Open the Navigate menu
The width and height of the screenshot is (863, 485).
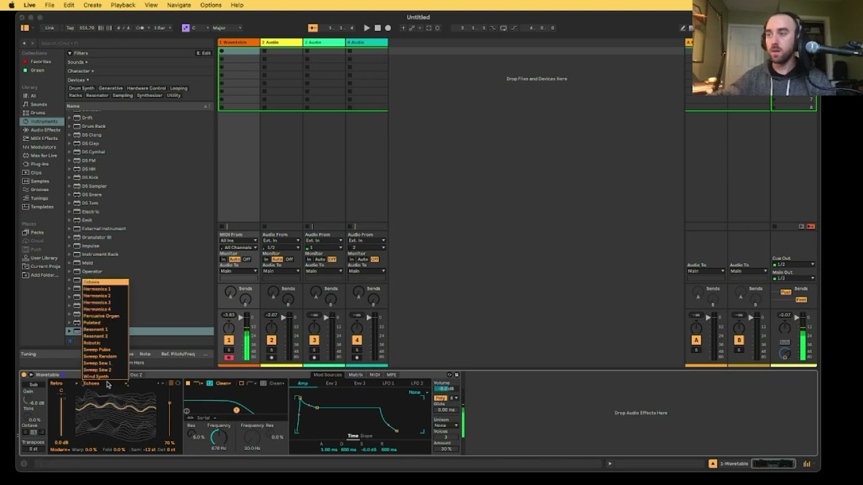(179, 5)
